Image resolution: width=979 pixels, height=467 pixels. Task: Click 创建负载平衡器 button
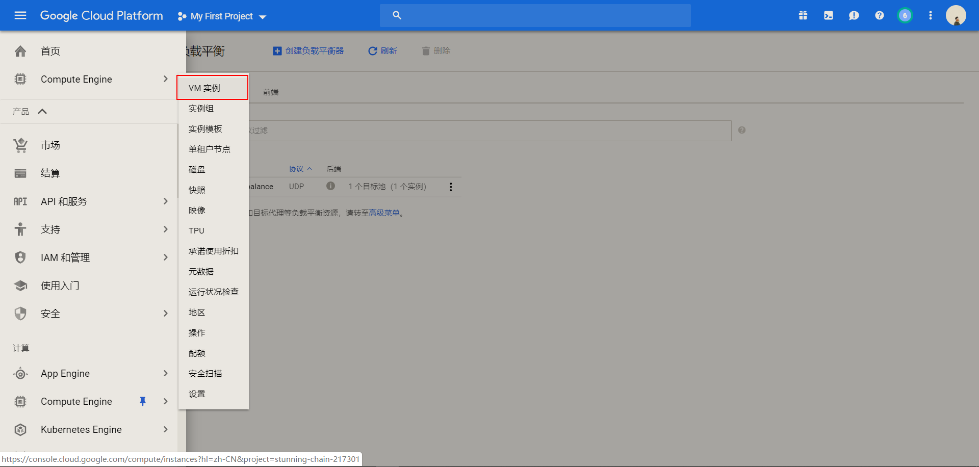click(x=308, y=51)
